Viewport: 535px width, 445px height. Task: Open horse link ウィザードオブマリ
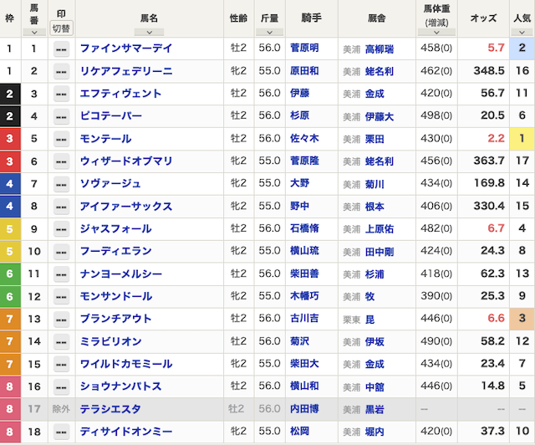click(x=126, y=161)
